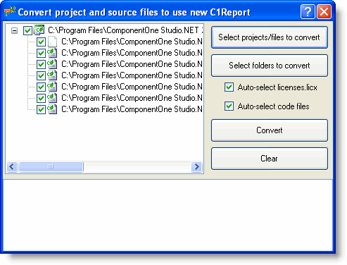Click the horizontal scrollbar right arrow
Screen dimensions: 347x265
point(196,167)
